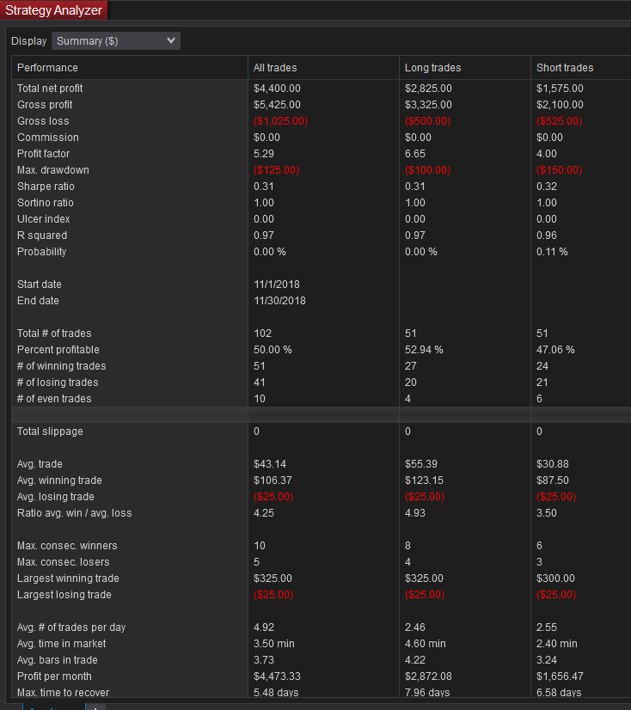Image resolution: width=631 pixels, height=710 pixels.
Task: Click the Performance column header
Action: point(47,68)
